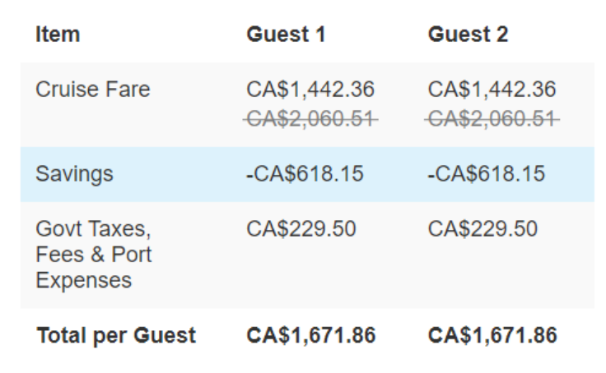Click the word 'Expenses' in the label
The width and height of the screenshot is (606, 373).
tap(83, 280)
